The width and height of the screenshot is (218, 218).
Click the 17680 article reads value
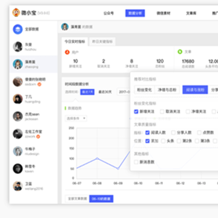[x=188, y=61]
